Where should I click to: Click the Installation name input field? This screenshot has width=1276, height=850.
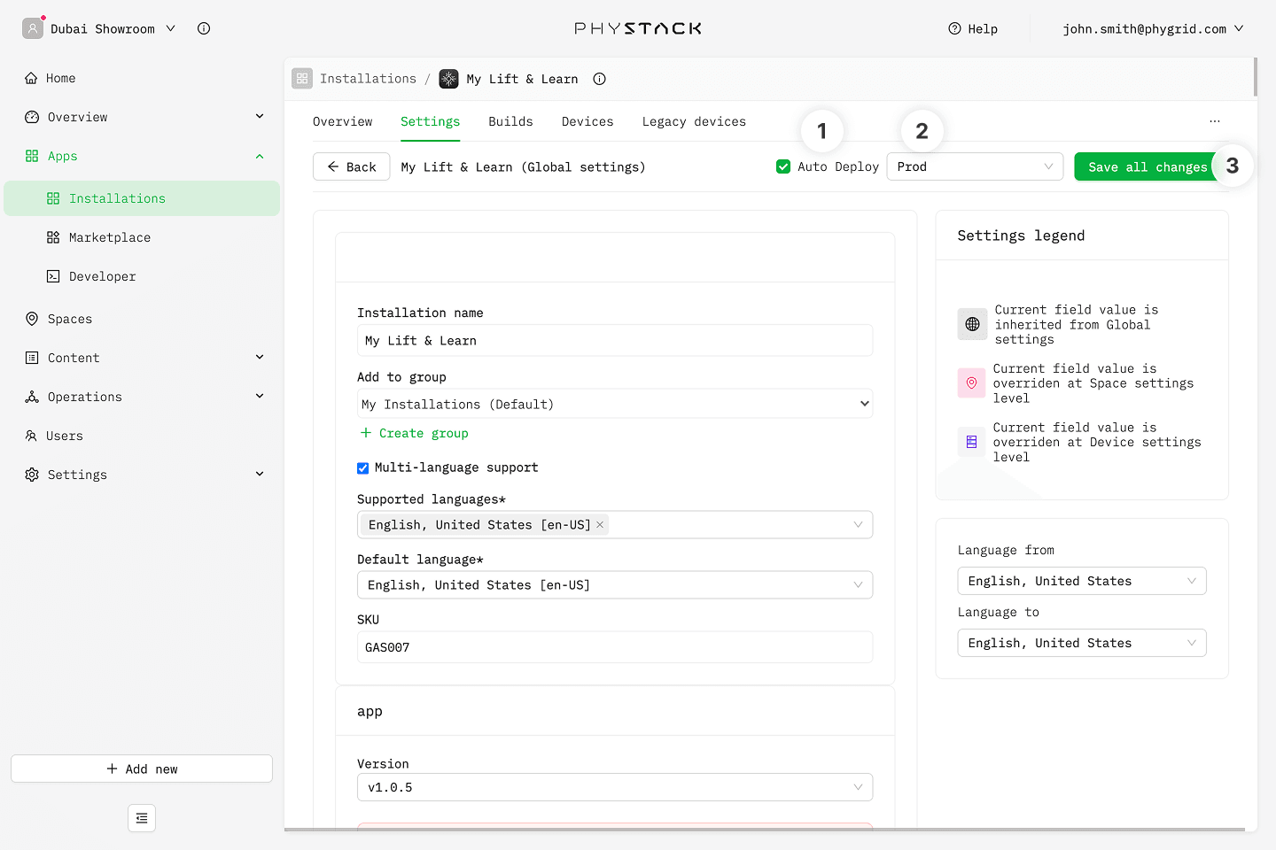[615, 340]
